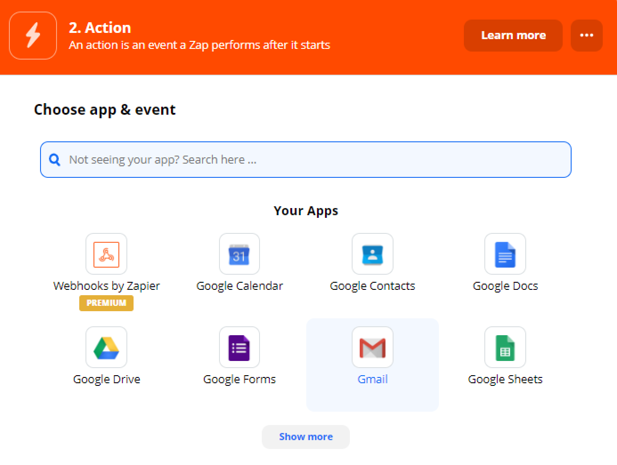Click the Google Drive label text

tap(106, 379)
